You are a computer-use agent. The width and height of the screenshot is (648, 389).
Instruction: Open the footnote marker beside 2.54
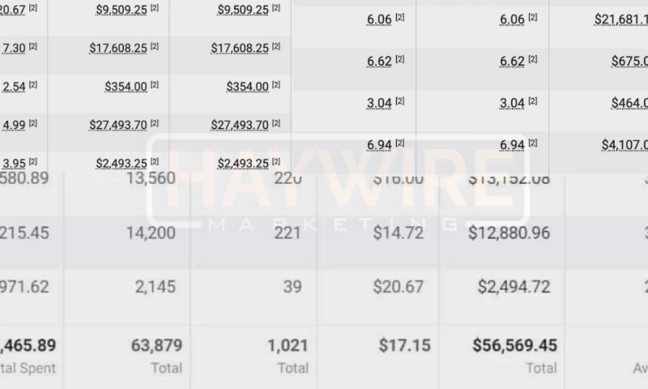point(33,85)
